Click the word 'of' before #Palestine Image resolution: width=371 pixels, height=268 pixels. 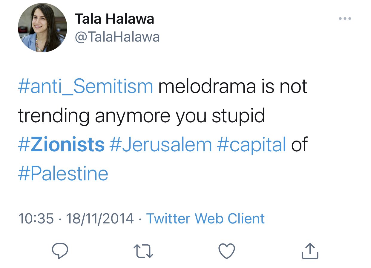point(299,144)
